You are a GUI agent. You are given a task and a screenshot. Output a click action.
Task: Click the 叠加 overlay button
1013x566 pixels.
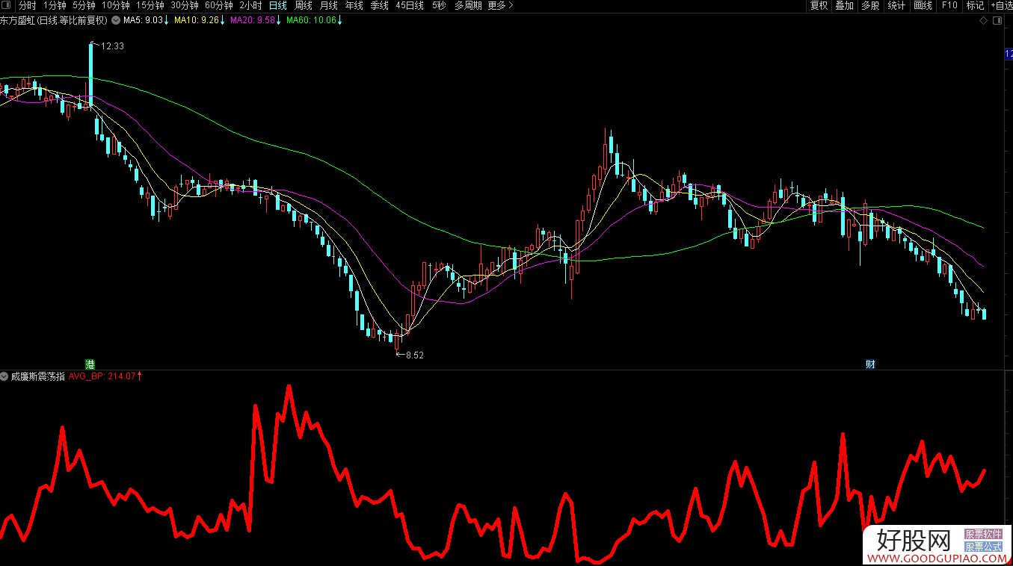[x=845, y=5]
